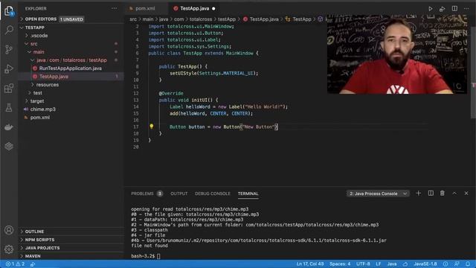Change encoding via UTF-8 status item
Image resolution: width=476 pixels, height=268 pixels.
point(363,264)
